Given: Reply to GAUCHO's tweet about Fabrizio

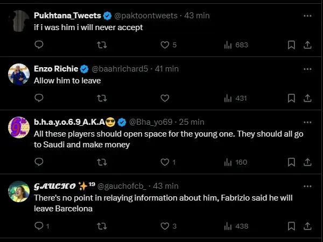Looking at the screenshot, I should [x=39, y=226].
